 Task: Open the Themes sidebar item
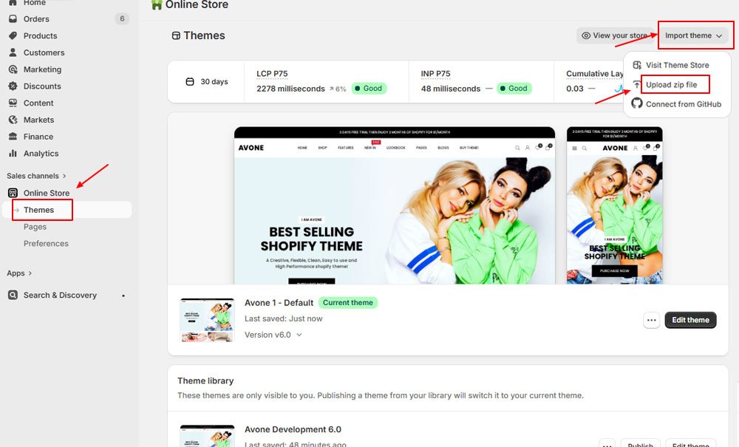click(39, 210)
